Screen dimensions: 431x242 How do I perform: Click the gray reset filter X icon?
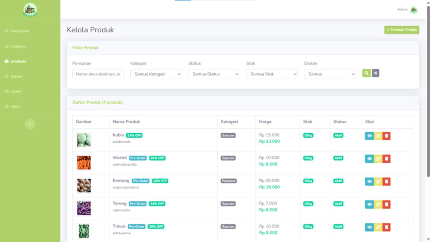pyautogui.click(x=376, y=73)
